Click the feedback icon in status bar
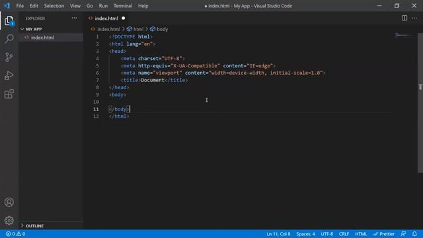Image resolution: width=423 pixels, height=238 pixels. 403,233
